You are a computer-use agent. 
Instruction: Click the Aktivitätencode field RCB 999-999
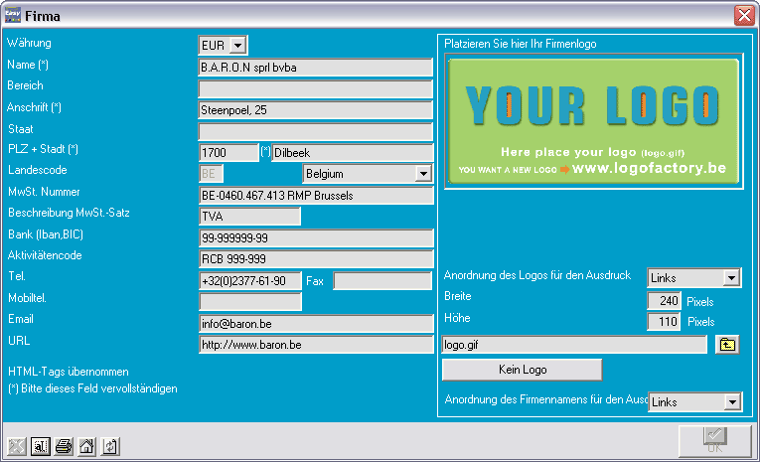(316, 259)
